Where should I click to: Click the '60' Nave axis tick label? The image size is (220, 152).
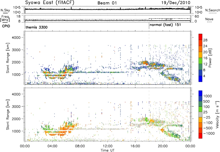pos(197,16)
